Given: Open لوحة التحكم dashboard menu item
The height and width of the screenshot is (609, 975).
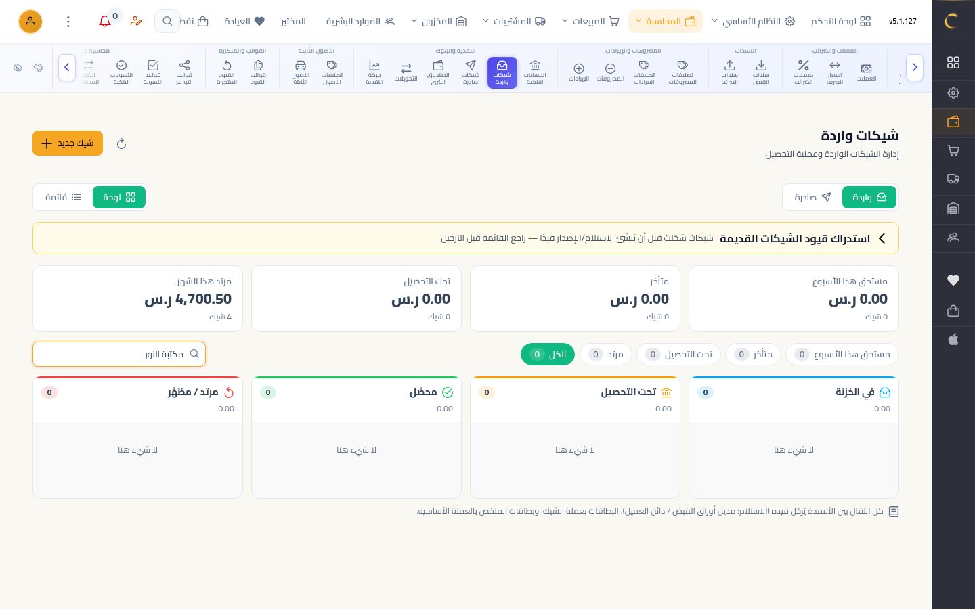Looking at the screenshot, I should pyautogui.click(x=841, y=22).
